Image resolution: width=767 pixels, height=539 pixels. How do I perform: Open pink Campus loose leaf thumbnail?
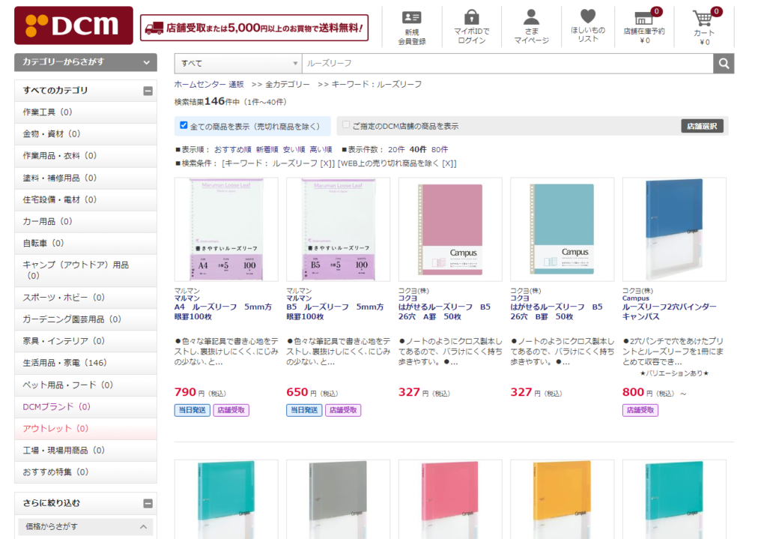(450, 229)
